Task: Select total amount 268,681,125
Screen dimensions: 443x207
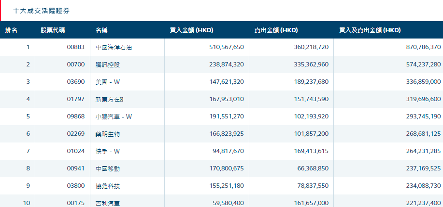Action: click(423, 134)
